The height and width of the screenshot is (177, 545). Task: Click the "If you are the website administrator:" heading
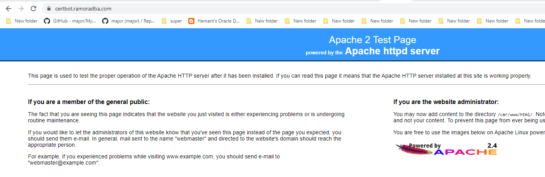[446, 102]
